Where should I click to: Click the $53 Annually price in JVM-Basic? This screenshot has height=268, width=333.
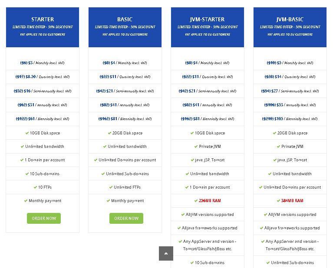280,105
